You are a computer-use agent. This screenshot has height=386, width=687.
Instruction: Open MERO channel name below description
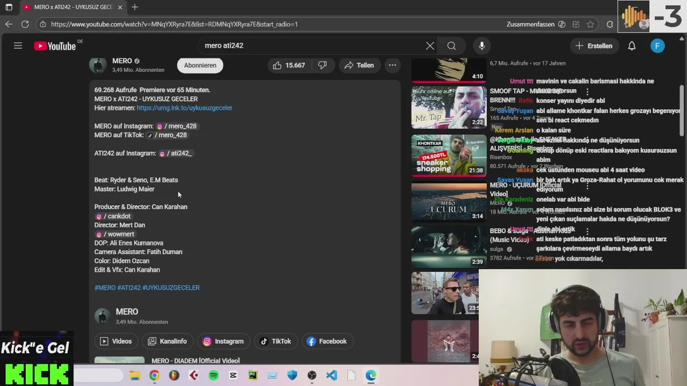[127, 311]
